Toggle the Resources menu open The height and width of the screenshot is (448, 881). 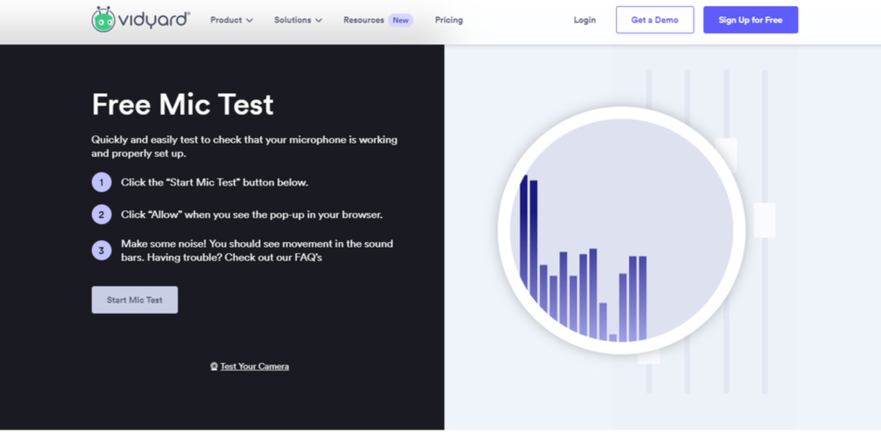click(363, 20)
